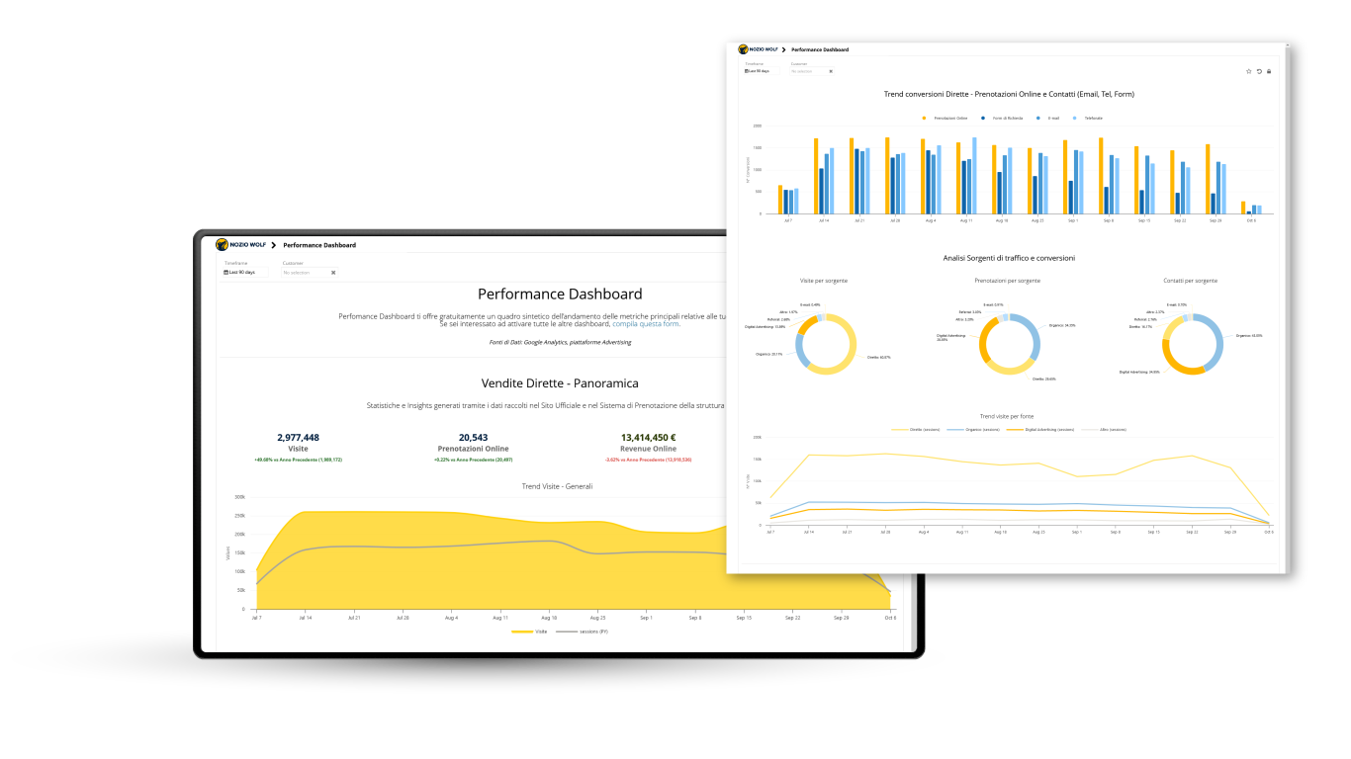Click the reset/undo arrow icon in right dashboard
This screenshot has width=1351, height=759.
pyautogui.click(x=1259, y=71)
